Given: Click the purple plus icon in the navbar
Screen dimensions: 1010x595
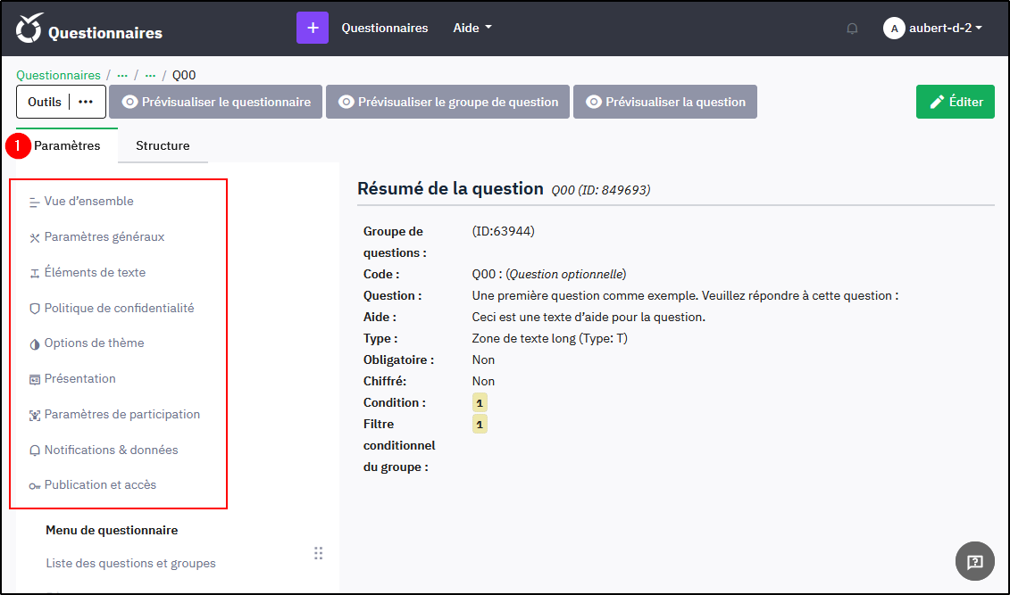Looking at the screenshot, I should coord(312,28).
